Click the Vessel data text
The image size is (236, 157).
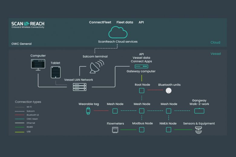point(141,58)
